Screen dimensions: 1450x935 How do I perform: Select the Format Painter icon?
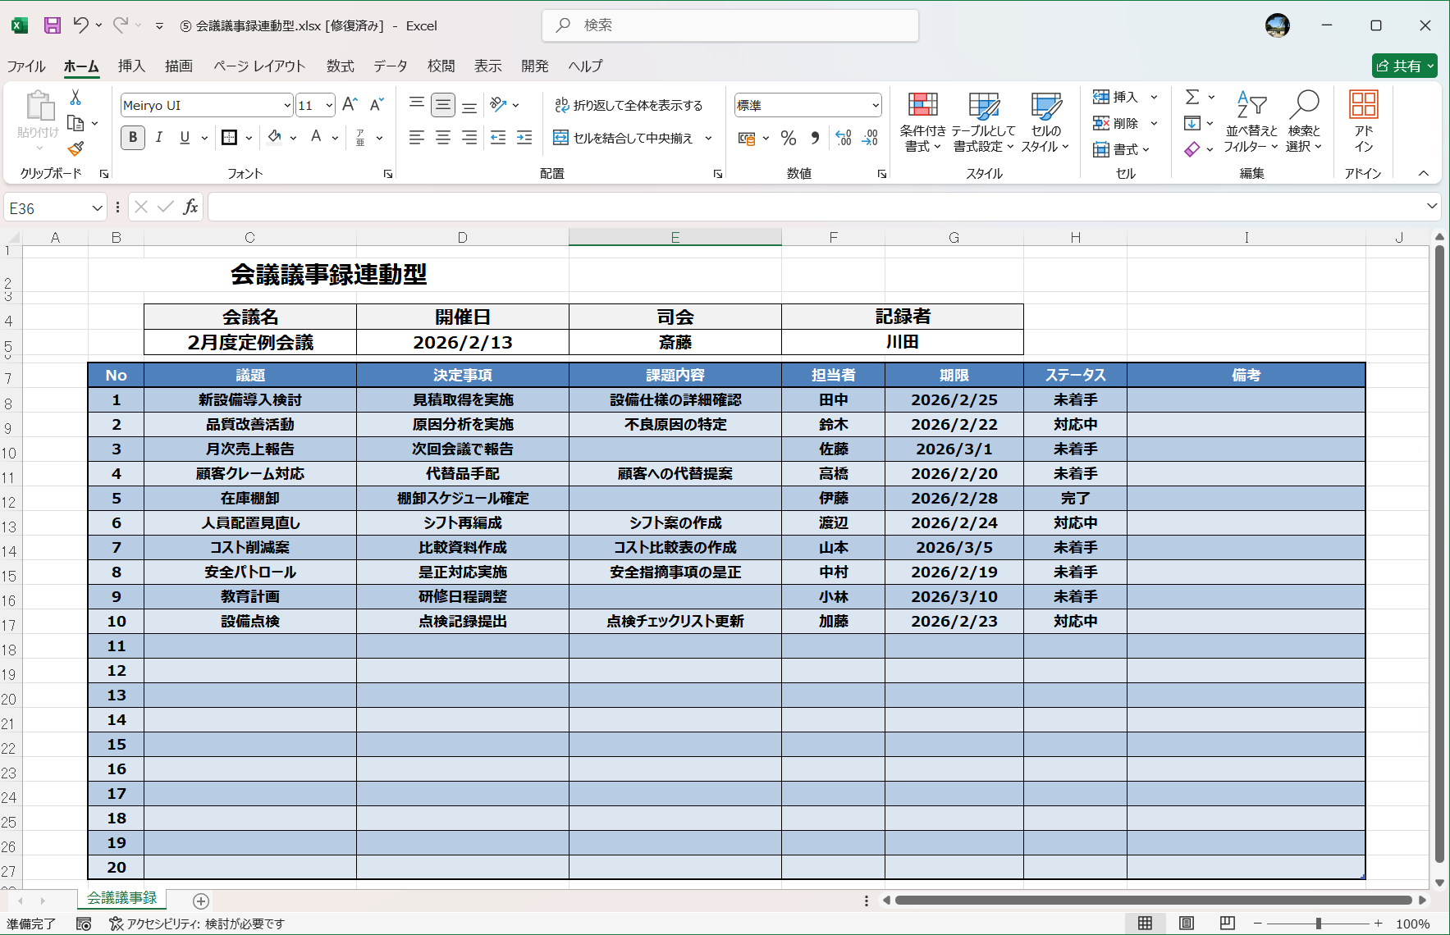click(76, 149)
